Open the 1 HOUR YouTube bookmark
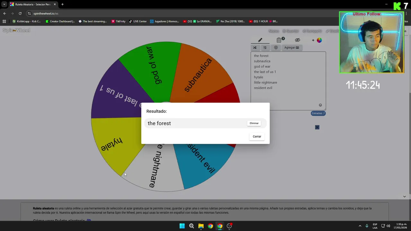This screenshot has height=231, width=411. (x=263, y=21)
